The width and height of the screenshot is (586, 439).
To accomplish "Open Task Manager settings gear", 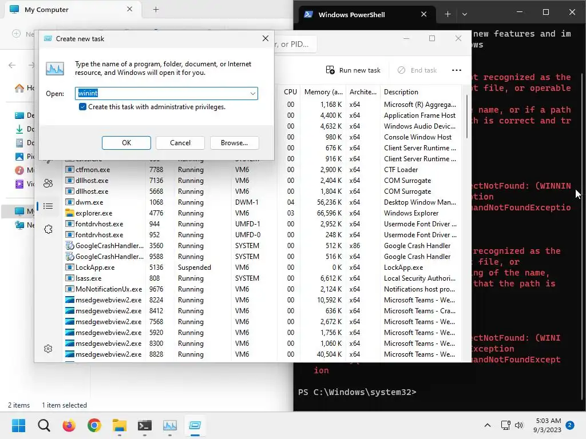I will [x=48, y=349].
